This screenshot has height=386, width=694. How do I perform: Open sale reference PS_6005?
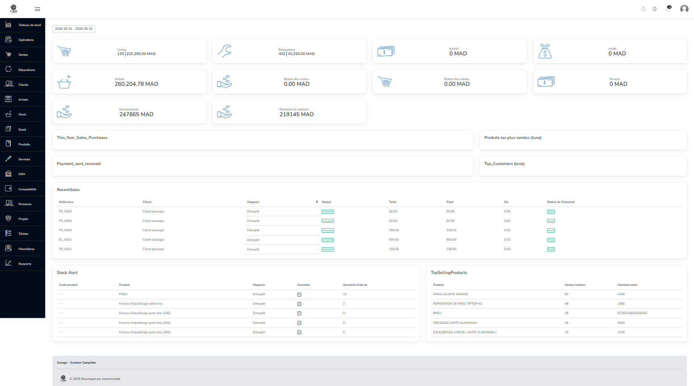(x=65, y=211)
